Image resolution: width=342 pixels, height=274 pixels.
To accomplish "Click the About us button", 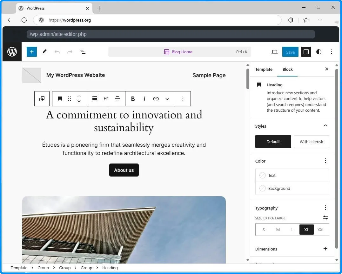I will coord(124,170).
